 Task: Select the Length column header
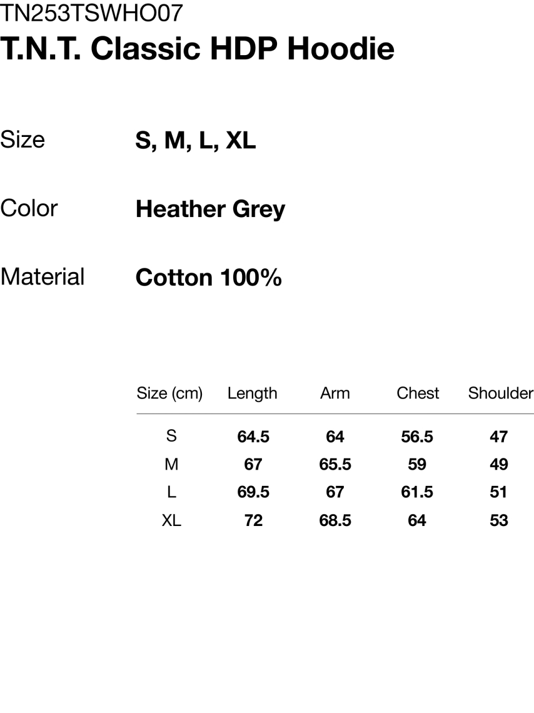[x=252, y=393]
